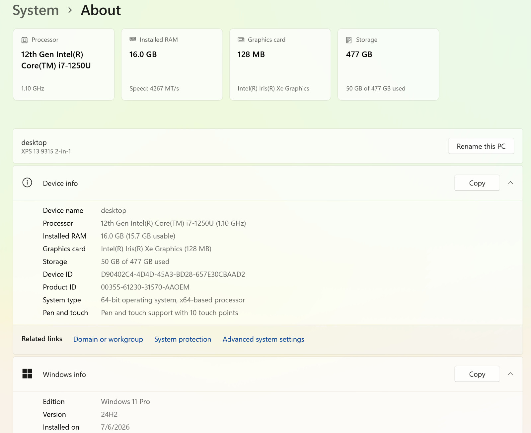Open the Domain or workgroup link
This screenshot has height=433, width=531.
pos(108,339)
